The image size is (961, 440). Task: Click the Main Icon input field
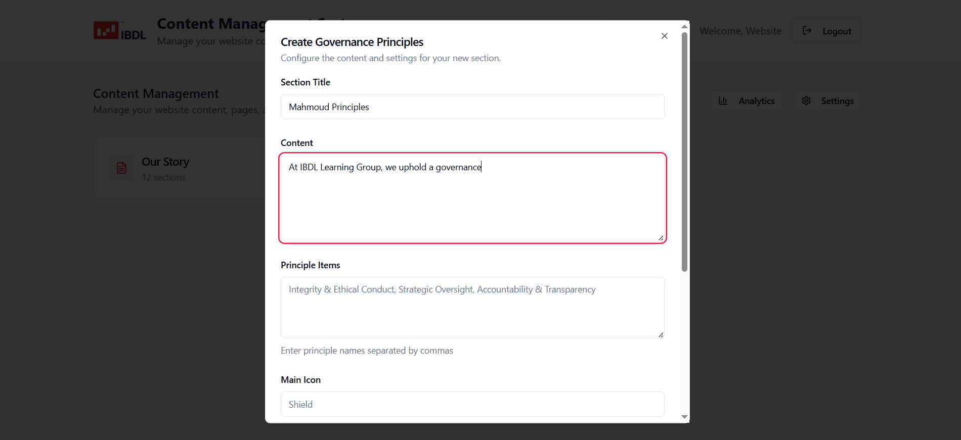[472, 404]
